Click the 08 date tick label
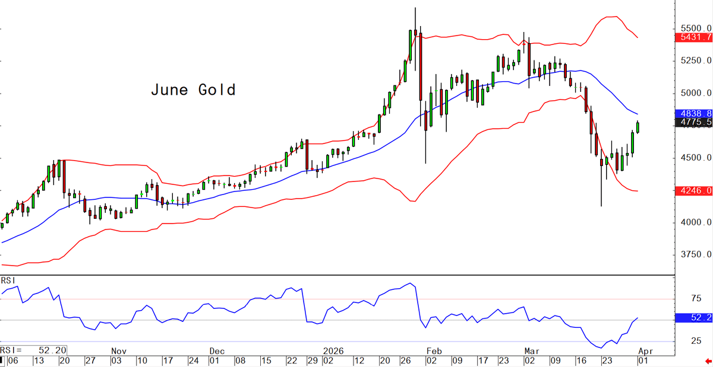The height and width of the screenshot is (367, 713). [x=239, y=360]
